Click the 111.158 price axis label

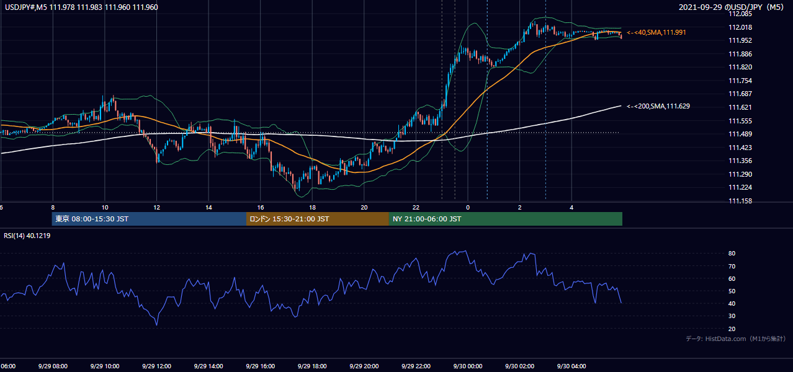(x=740, y=201)
